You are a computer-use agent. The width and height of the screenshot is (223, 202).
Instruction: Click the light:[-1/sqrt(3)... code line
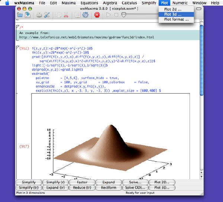[70, 65]
